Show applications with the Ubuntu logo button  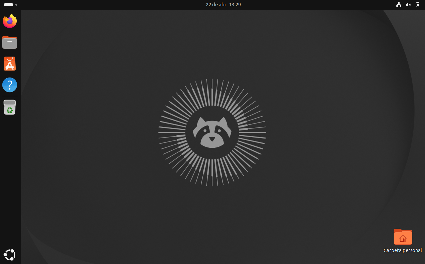[10, 255]
